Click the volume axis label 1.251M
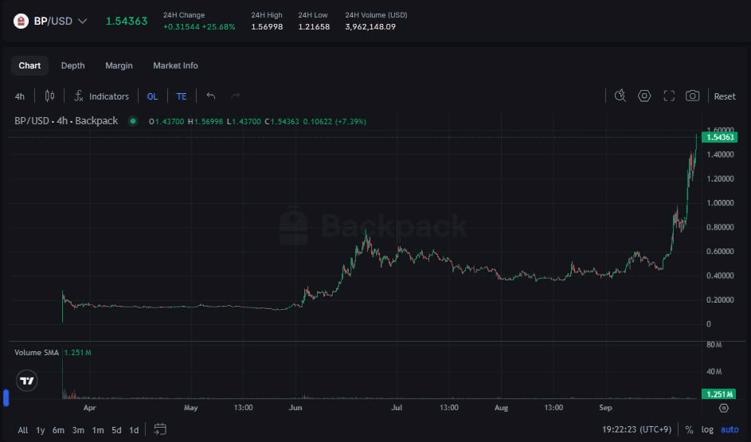This screenshot has height=442, width=751. click(x=719, y=394)
